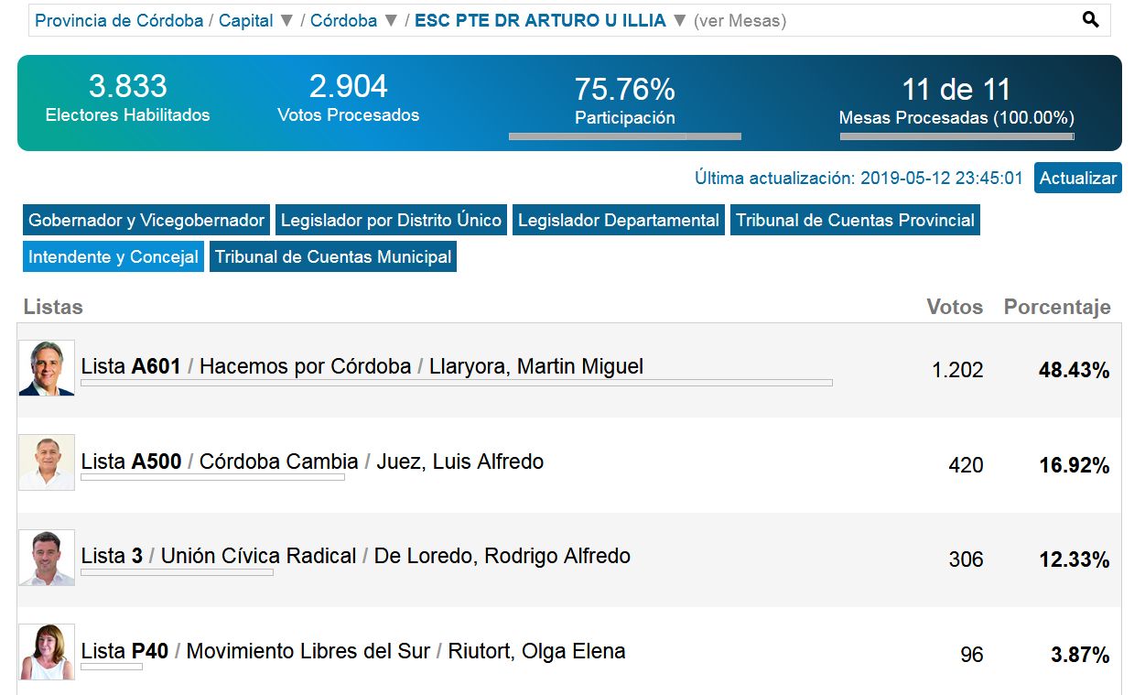
Task: Expand the Capital dropdown arrow
Action: [286, 21]
